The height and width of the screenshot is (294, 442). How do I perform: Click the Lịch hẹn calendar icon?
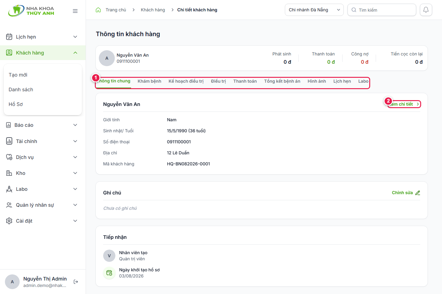coord(9,37)
